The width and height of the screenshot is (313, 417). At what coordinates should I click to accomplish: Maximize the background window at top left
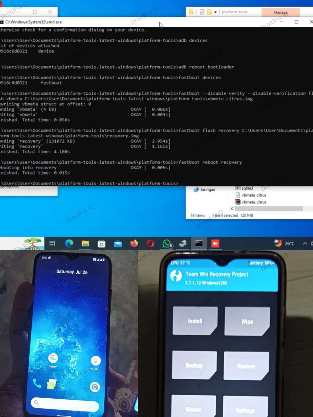pos(35,12)
